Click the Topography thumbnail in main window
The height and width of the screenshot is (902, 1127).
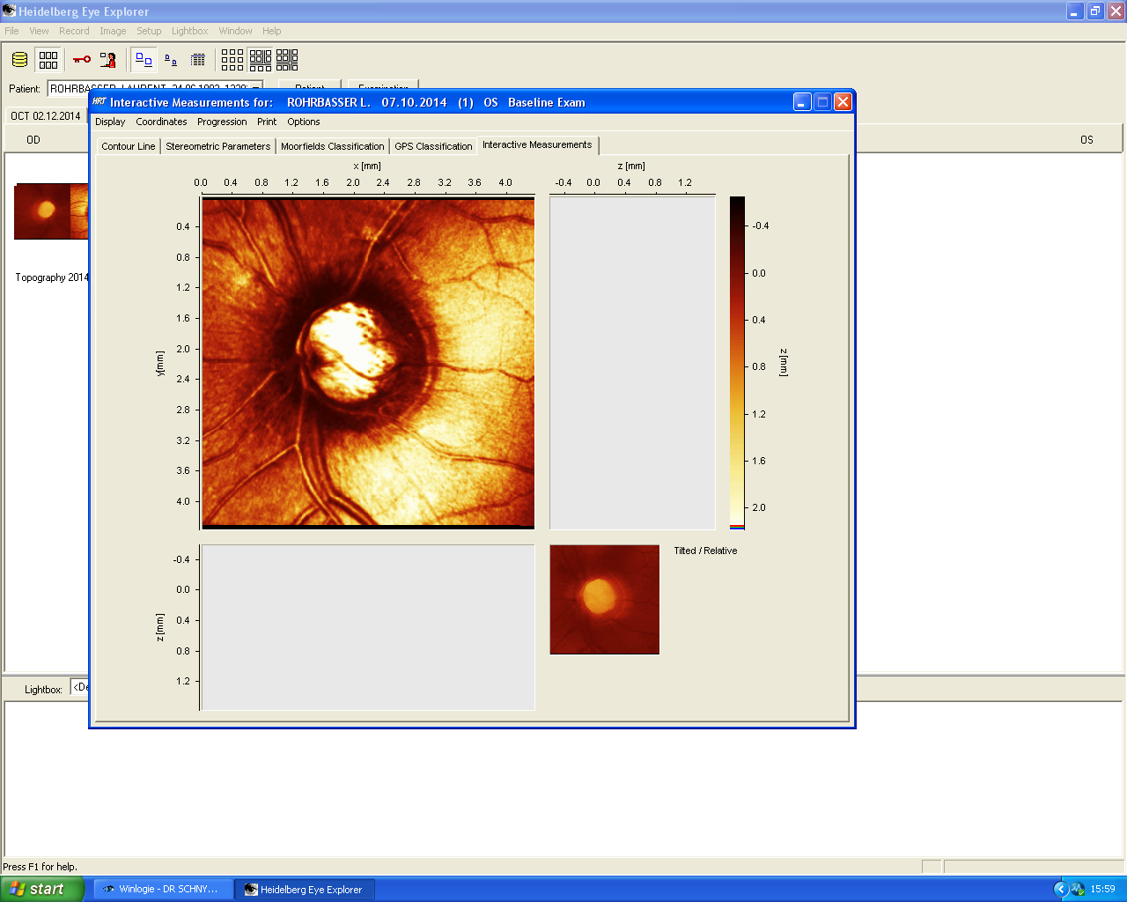pos(51,211)
